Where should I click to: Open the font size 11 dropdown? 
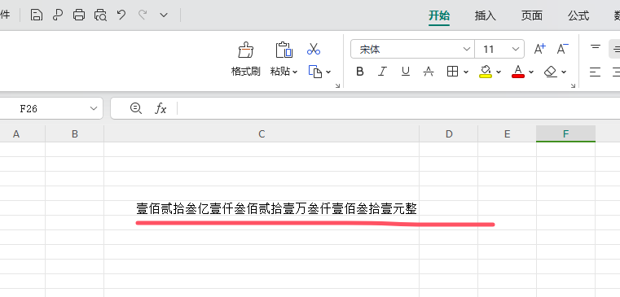click(x=515, y=50)
